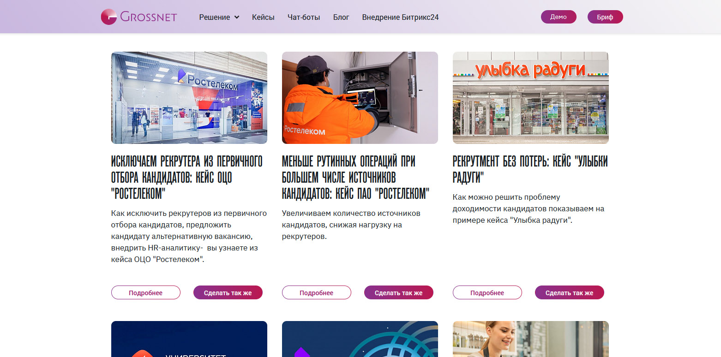Screen dimensions: 721x357
Task: Expand the Решение dropdown chevron
Action: click(237, 17)
